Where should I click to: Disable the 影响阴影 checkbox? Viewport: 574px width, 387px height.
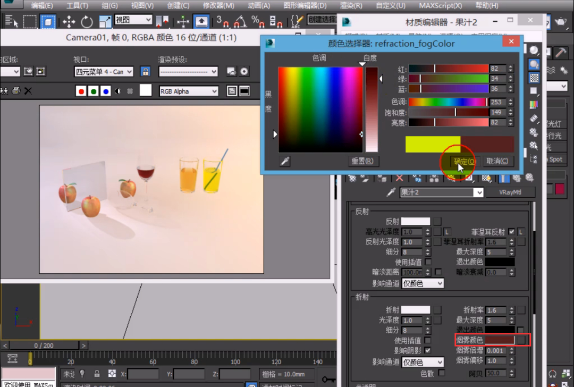pos(427,351)
